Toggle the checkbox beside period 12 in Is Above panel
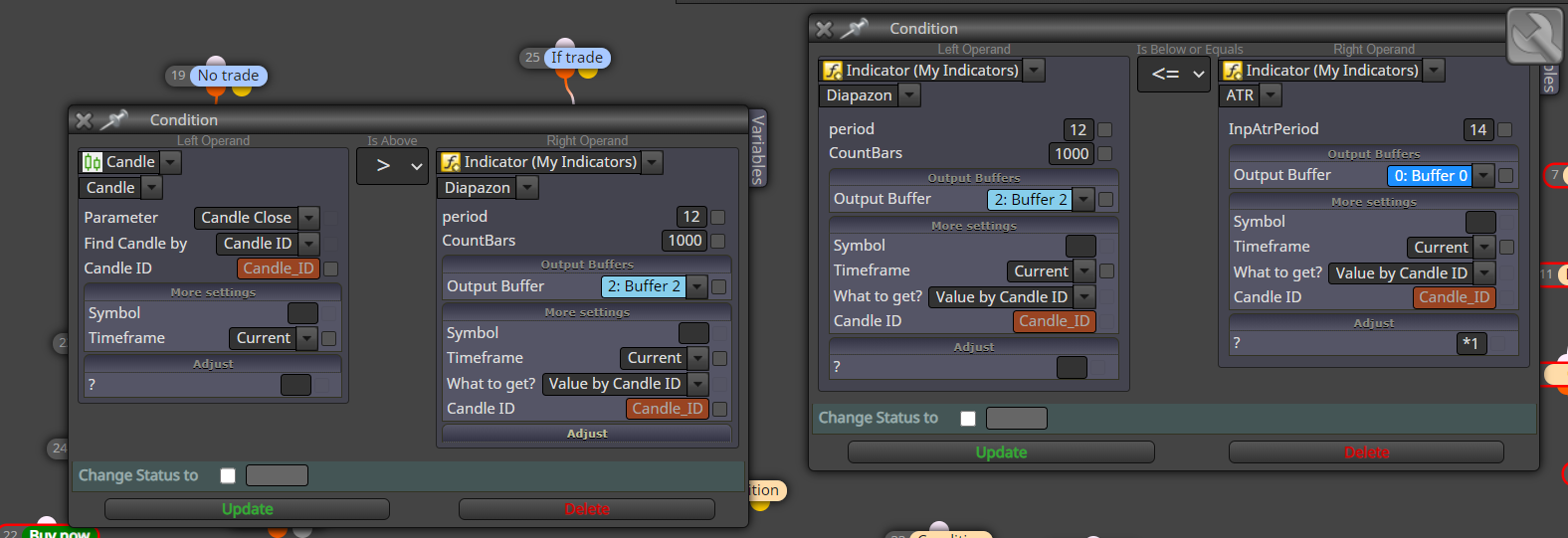Screen dimensions: 1568x538 point(718,217)
